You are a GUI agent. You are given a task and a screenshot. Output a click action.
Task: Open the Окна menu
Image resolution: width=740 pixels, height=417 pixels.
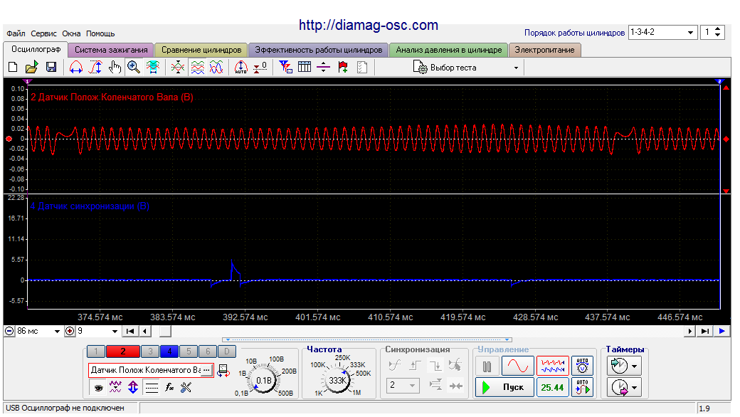click(71, 33)
